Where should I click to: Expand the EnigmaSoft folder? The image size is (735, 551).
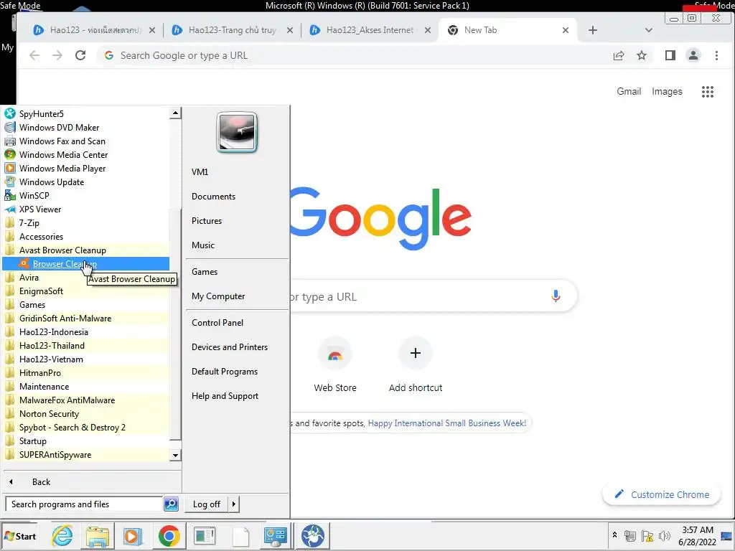41,291
